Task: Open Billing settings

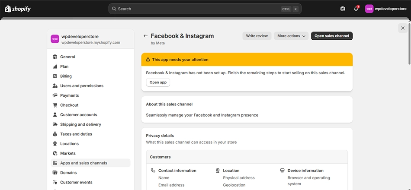Action: point(90,76)
